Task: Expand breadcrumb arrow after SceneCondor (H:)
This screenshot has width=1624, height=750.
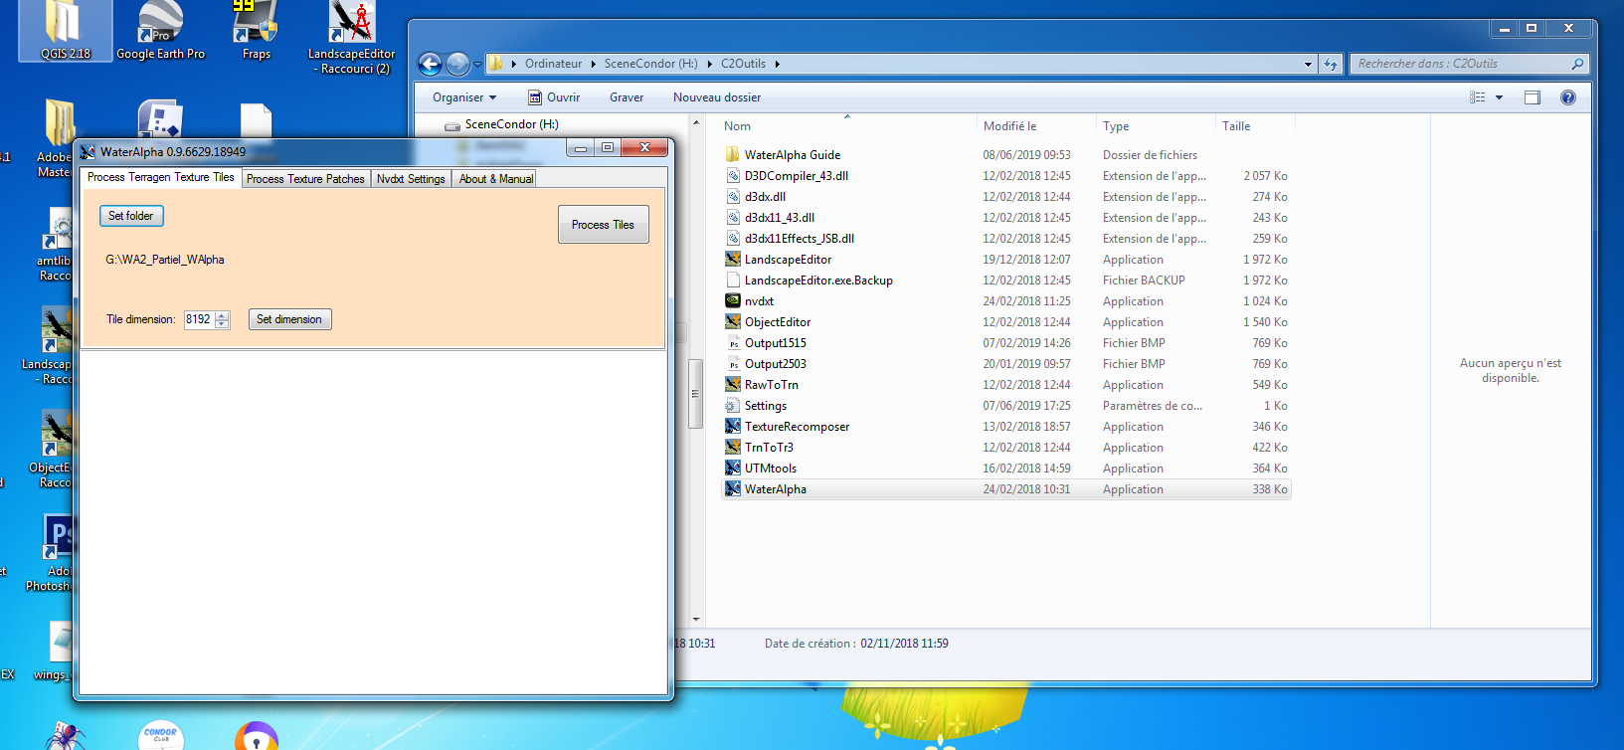Action: pos(710,64)
